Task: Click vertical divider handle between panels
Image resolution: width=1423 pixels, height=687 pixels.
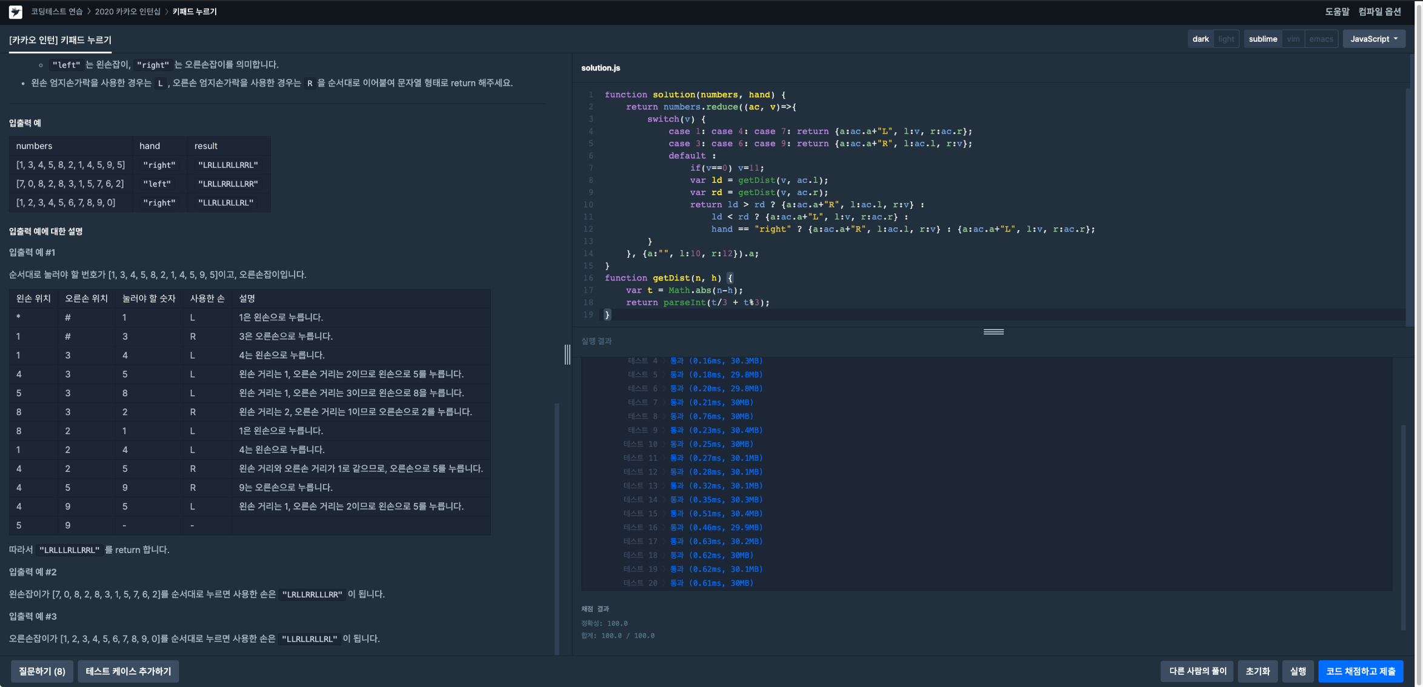Action: click(567, 354)
